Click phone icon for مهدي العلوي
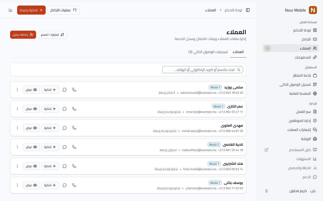Image resolution: width=323 pixels, height=201 pixels. pos(74,128)
